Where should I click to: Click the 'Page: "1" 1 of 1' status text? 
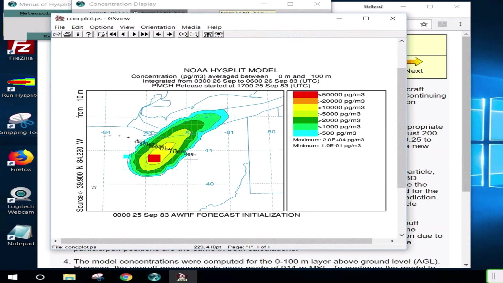(249, 247)
